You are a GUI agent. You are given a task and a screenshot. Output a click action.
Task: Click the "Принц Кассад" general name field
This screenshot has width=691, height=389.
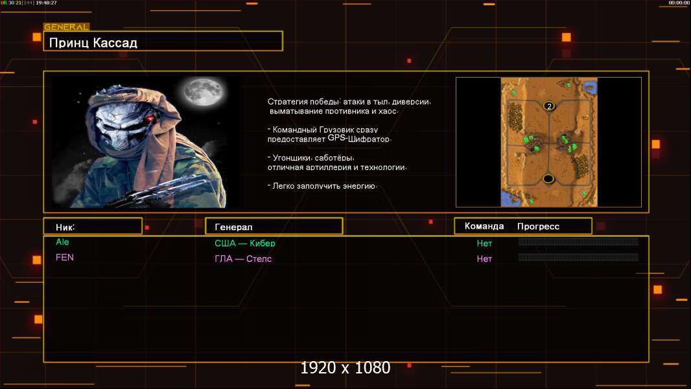(x=163, y=41)
